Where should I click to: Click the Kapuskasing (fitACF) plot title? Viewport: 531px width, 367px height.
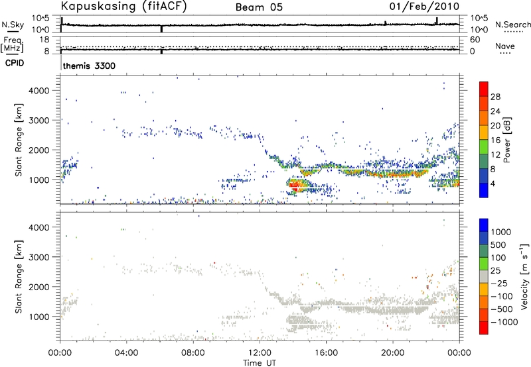(x=123, y=7)
